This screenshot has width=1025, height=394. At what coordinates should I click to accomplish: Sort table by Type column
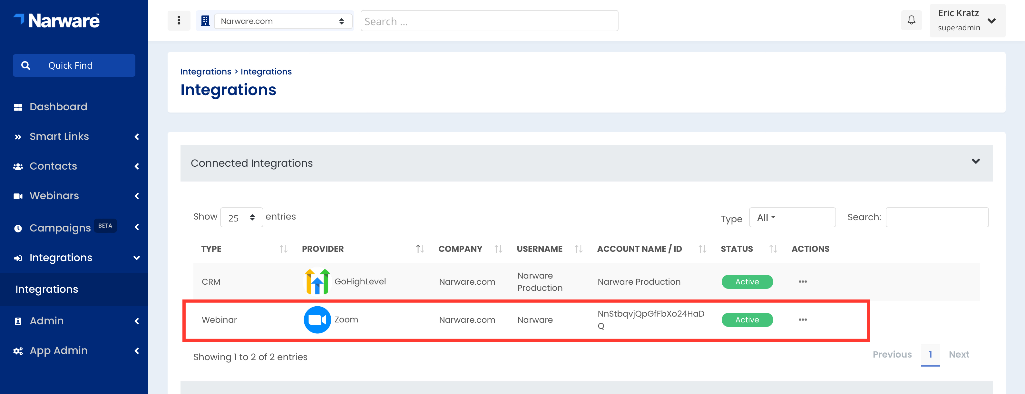[x=283, y=249]
